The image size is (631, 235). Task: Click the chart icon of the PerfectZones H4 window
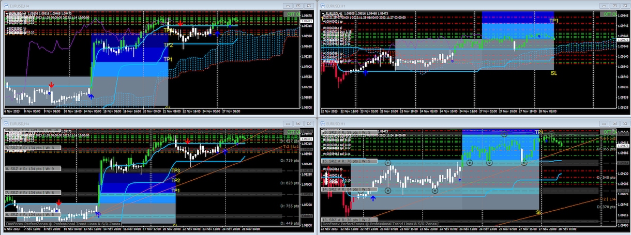pos(7,123)
